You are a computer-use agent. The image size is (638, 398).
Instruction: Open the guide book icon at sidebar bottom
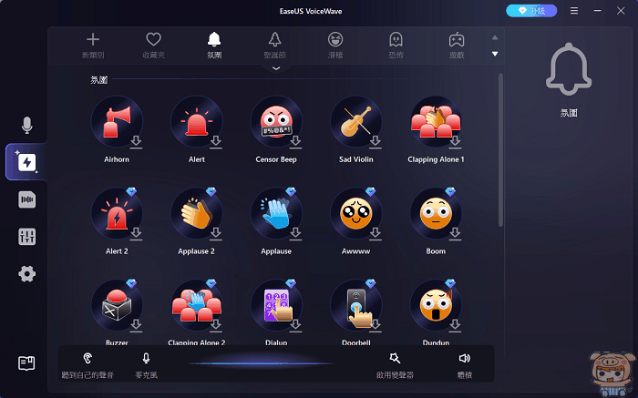[x=26, y=363]
